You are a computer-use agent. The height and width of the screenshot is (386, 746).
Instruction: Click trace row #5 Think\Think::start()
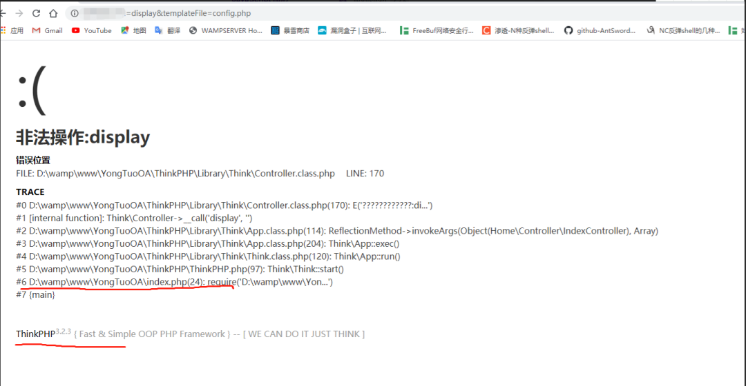[180, 270]
